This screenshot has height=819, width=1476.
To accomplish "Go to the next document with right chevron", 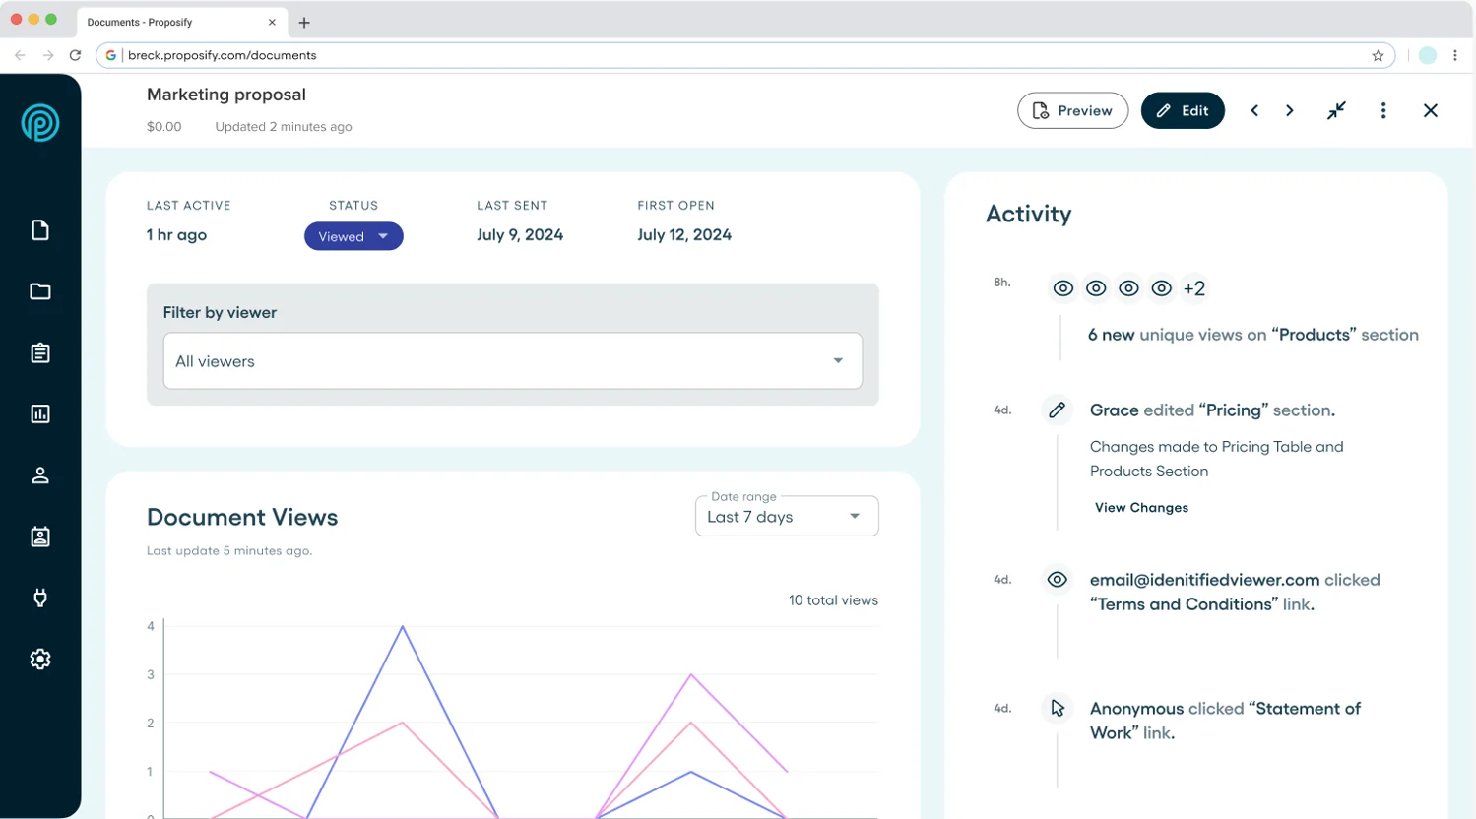I will point(1290,111).
